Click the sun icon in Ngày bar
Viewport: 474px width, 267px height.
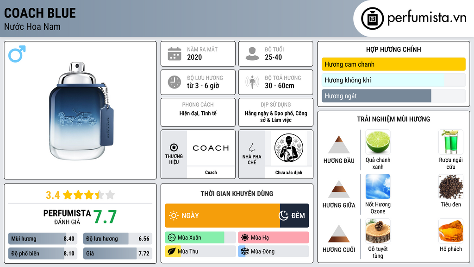pyautogui.click(x=174, y=216)
